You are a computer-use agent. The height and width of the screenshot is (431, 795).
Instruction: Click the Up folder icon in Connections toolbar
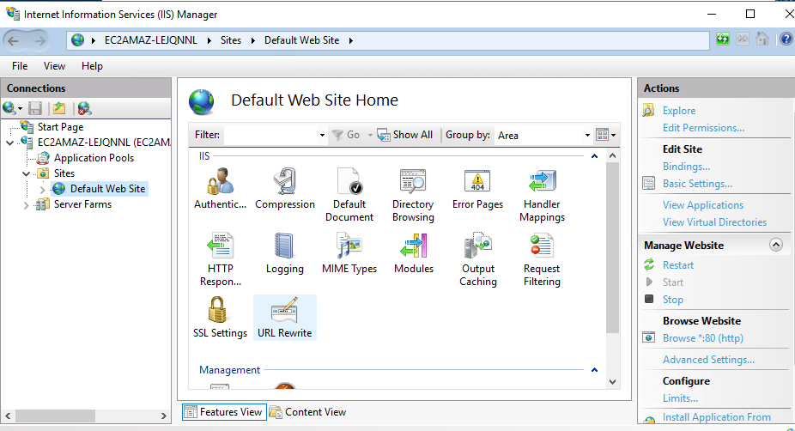click(59, 108)
